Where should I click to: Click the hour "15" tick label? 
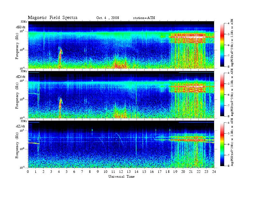144,172
